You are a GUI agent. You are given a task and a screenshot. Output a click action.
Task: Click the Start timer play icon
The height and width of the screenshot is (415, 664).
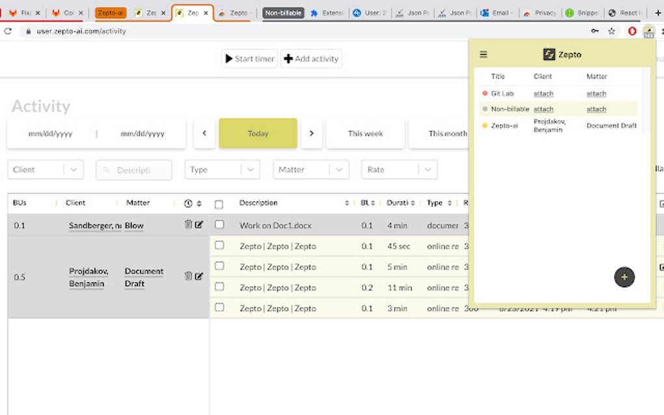[228, 59]
